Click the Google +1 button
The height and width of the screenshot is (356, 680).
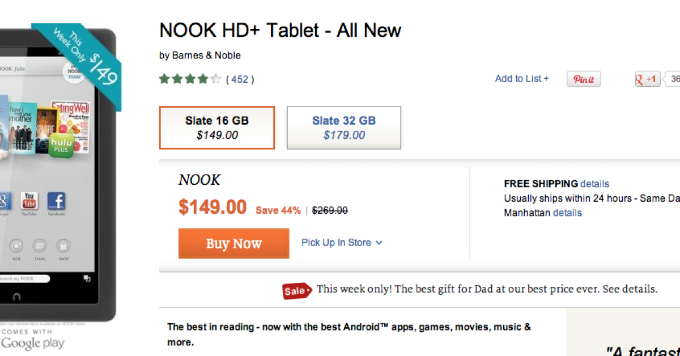pyautogui.click(x=647, y=79)
